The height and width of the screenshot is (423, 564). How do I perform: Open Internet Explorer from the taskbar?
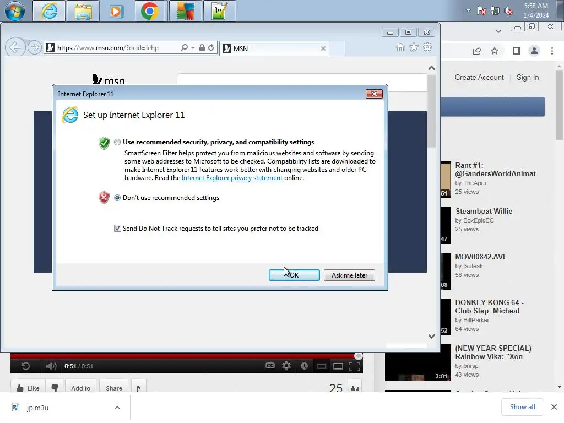[49, 11]
